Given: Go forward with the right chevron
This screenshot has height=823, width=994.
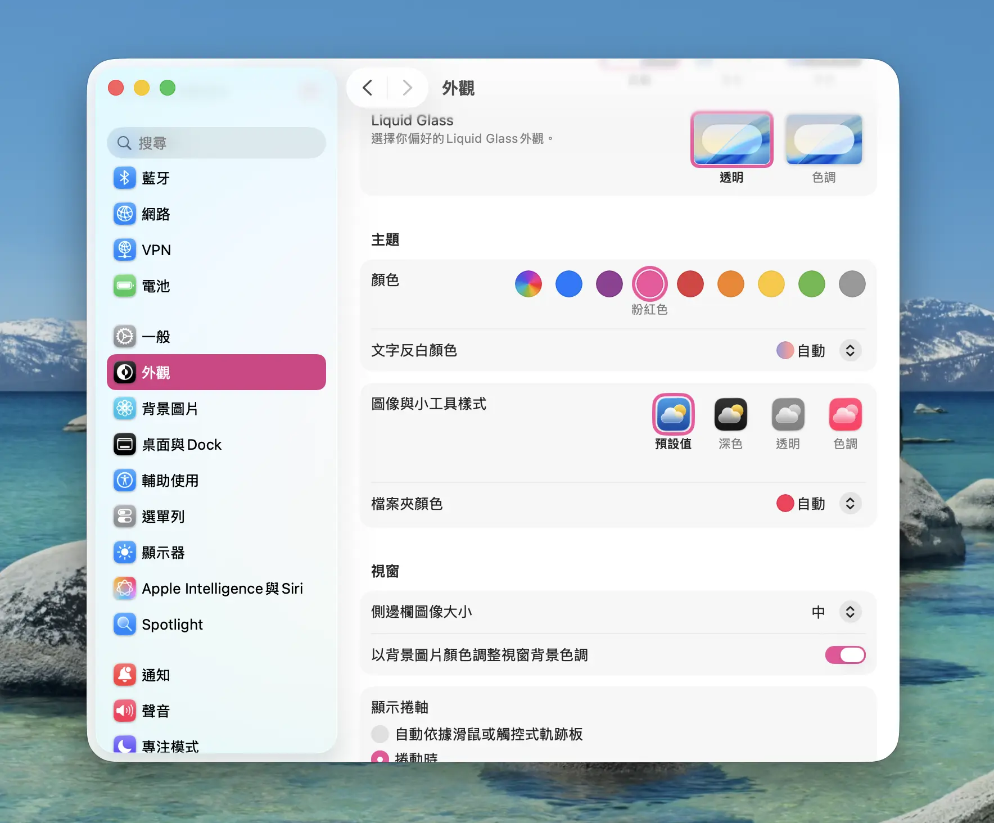Looking at the screenshot, I should [x=407, y=88].
